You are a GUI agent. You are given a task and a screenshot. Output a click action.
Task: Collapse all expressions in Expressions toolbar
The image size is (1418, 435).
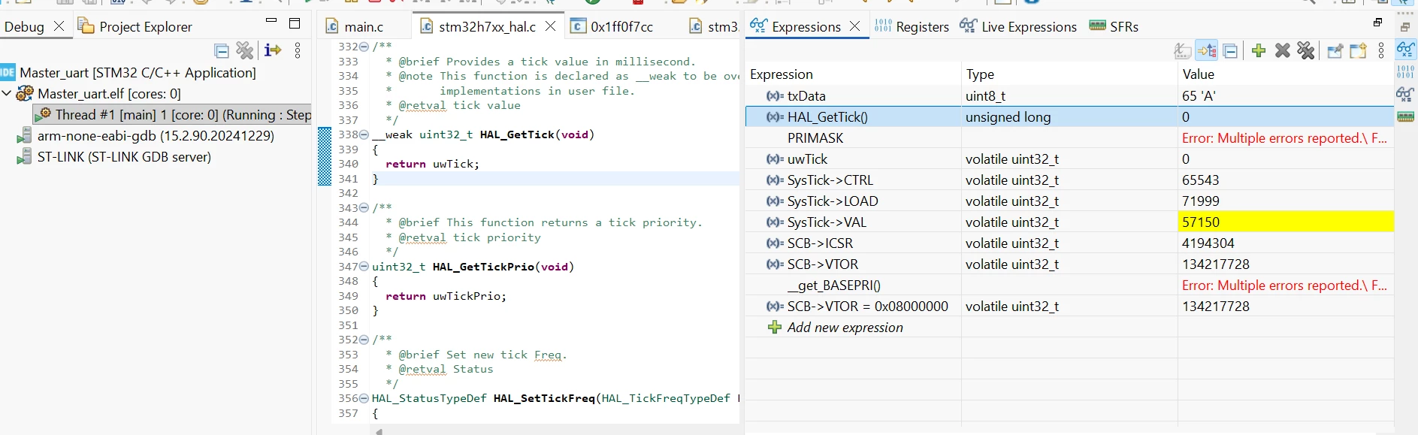pyautogui.click(x=1230, y=51)
